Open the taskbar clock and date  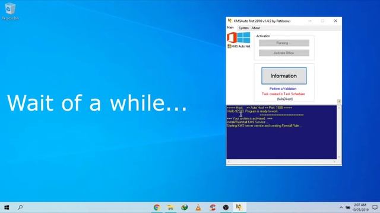tap(360, 208)
